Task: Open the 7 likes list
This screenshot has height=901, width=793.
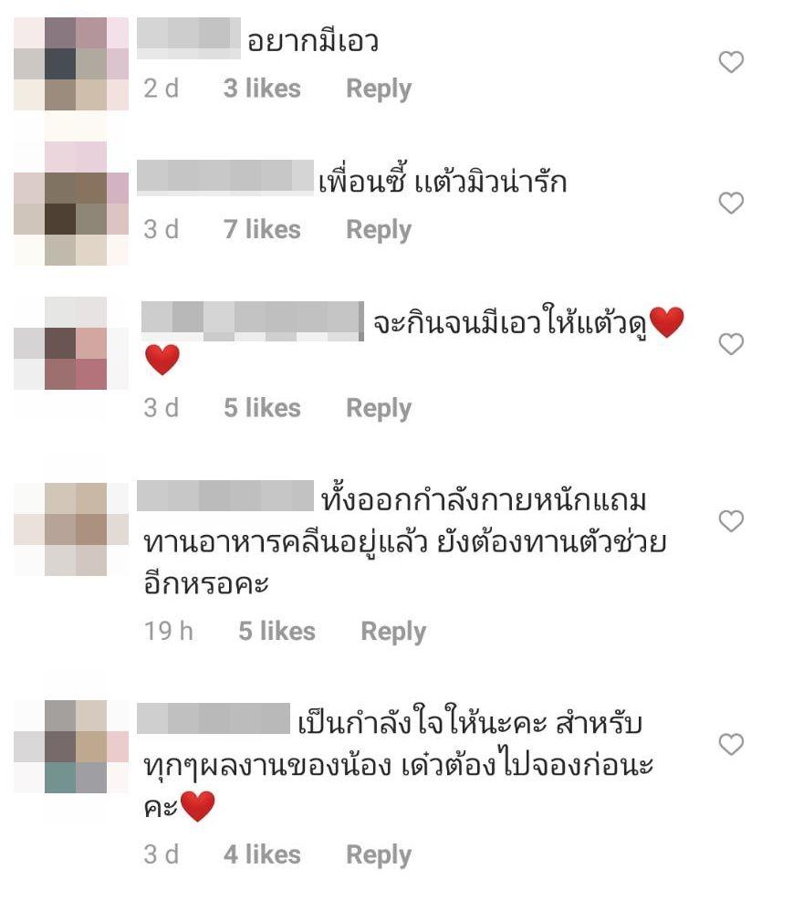Action: pyautogui.click(x=262, y=229)
